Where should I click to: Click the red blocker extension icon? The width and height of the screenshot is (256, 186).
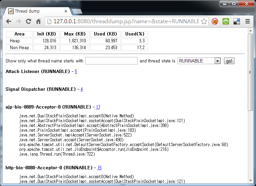pyautogui.click(x=215, y=22)
